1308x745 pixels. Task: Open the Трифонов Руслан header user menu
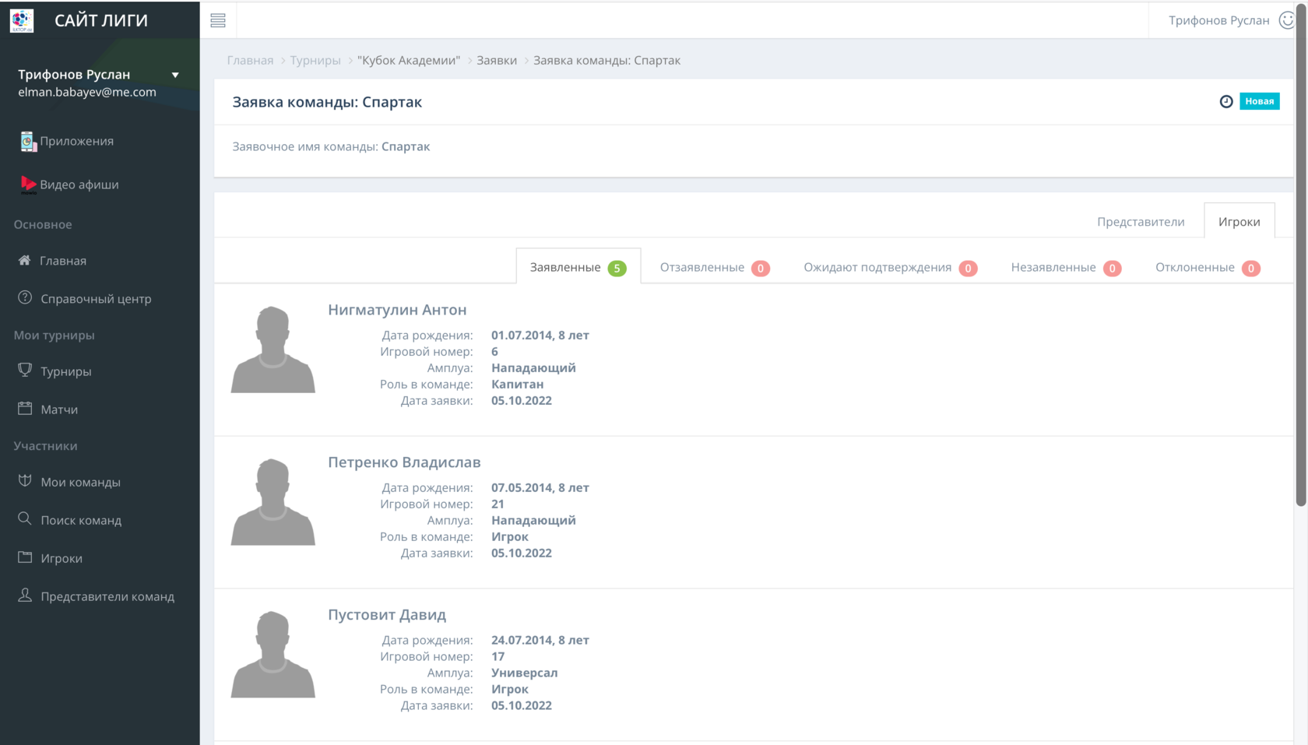pyautogui.click(x=1218, y=20)
